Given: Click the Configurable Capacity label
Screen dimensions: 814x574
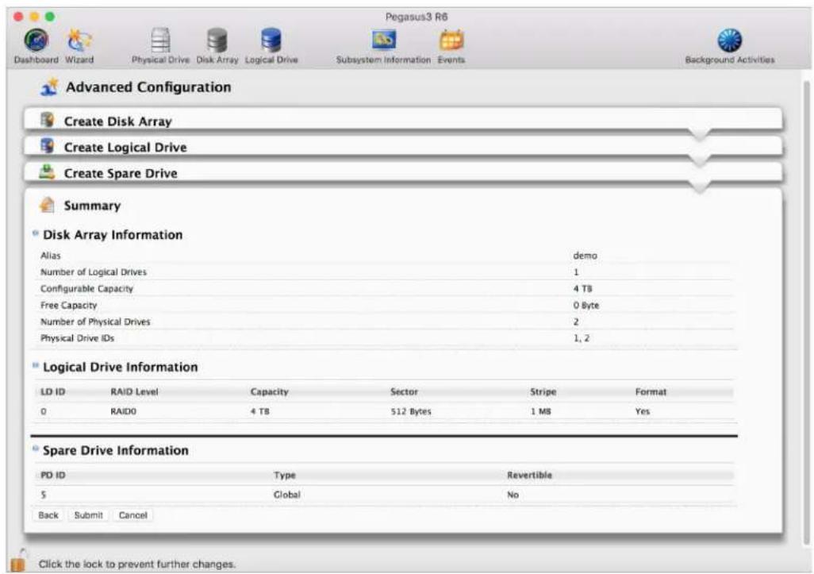Looking at the screenshot, I should (x=86, y=289).
